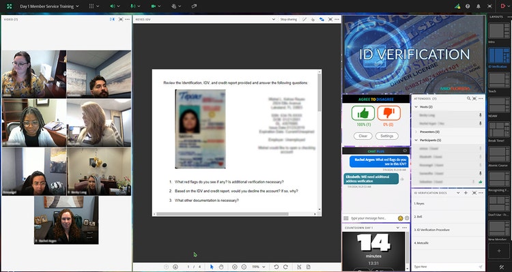
Task: Add a new layout with the plus tile
Action: 499,251
